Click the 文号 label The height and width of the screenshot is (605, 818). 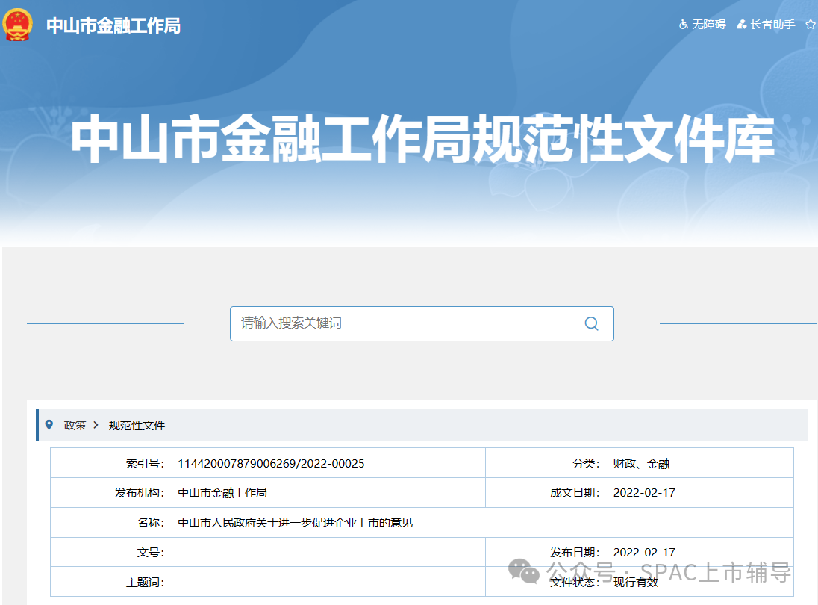pos(151,552)
